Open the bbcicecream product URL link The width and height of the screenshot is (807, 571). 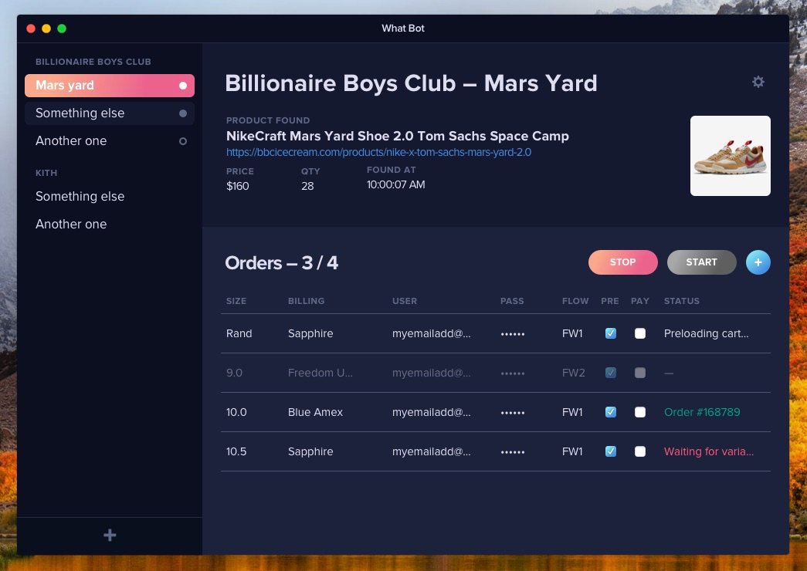point(379,152)
